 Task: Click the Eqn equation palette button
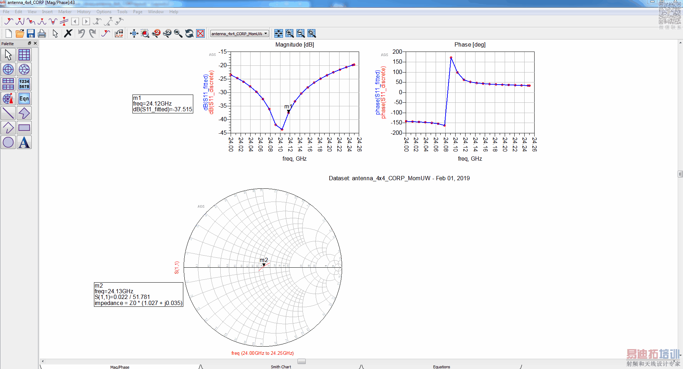pyautogui.click(x=24, y=99)
